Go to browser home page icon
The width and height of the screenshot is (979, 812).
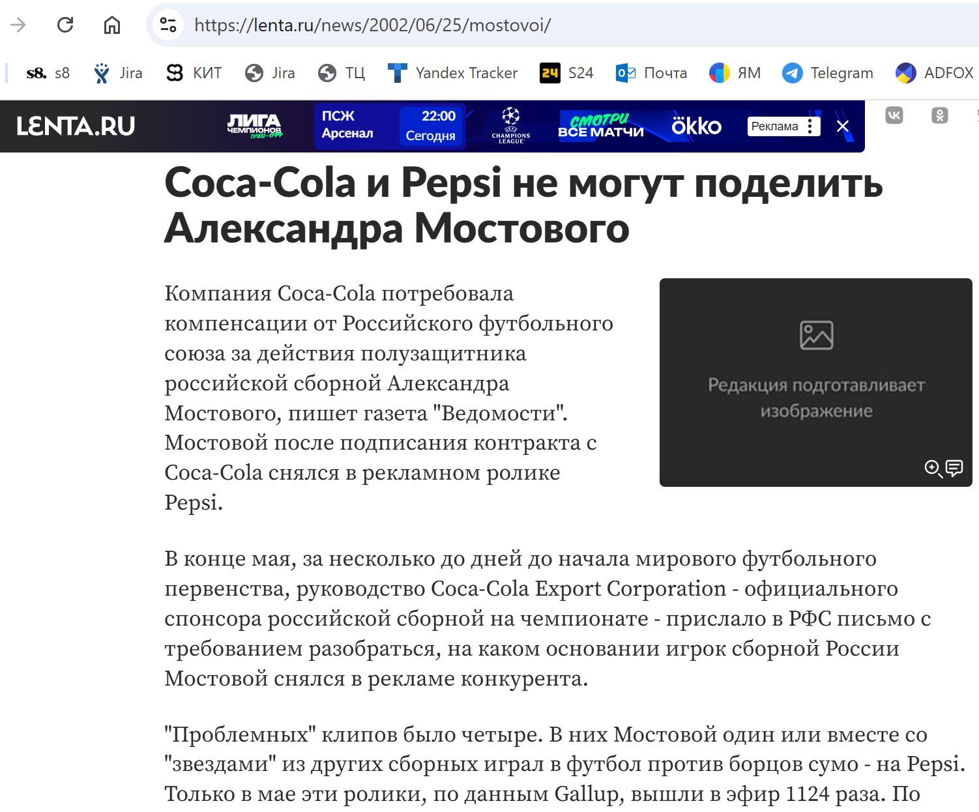click(112, 25)
